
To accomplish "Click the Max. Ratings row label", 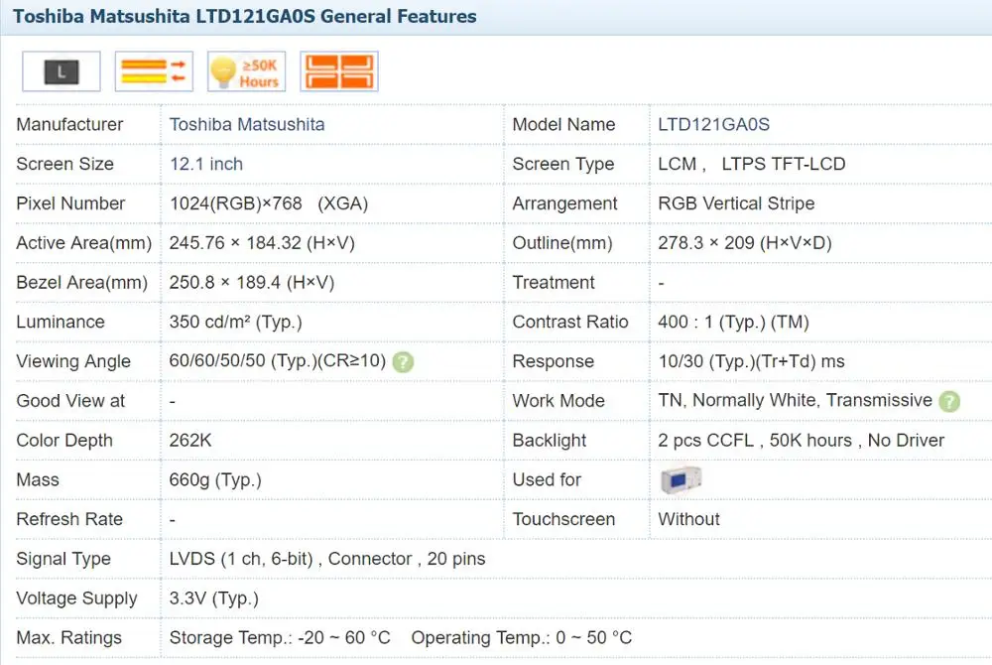I will pos(68,637).
